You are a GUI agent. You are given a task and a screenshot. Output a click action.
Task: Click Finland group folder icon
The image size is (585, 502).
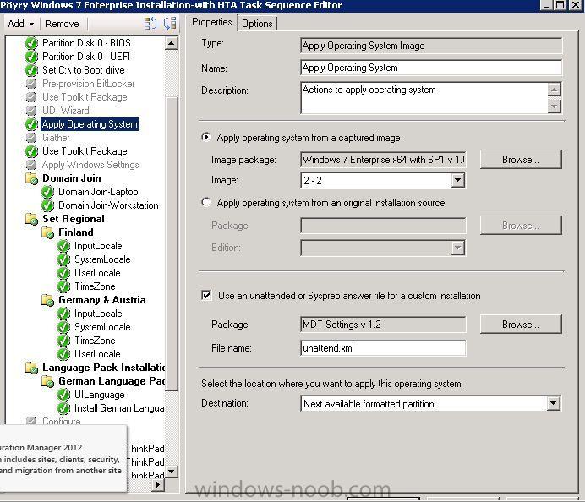47,232
